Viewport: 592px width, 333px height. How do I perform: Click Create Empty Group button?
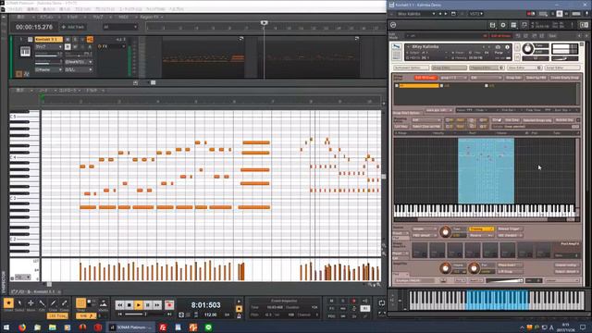[x=564, y=78]
